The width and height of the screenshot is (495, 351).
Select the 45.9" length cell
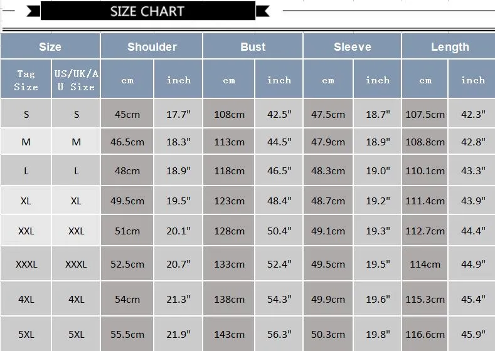(x=472, y=334)
